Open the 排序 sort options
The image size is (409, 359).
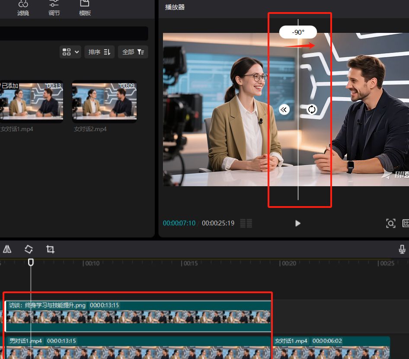point(99,52)
